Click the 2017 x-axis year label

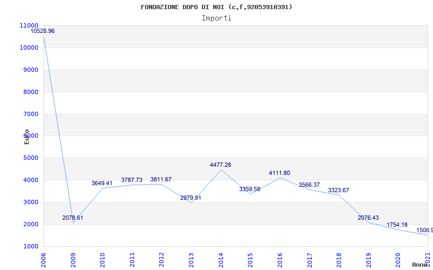pos(309,260)
